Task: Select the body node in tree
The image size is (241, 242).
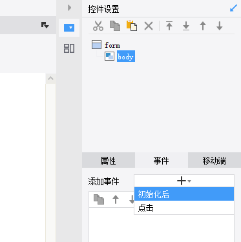Action: click(x=126, y=56)
